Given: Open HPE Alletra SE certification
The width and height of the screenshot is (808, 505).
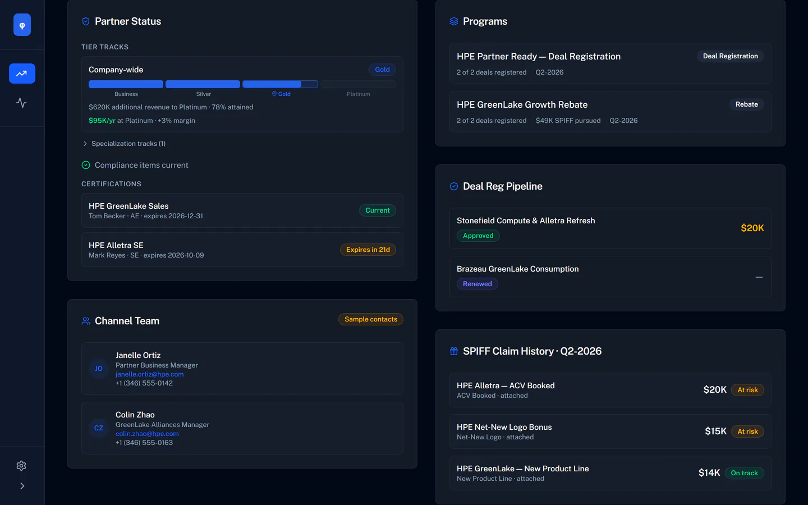Looking at the screenshot, I should click(242, 250).
